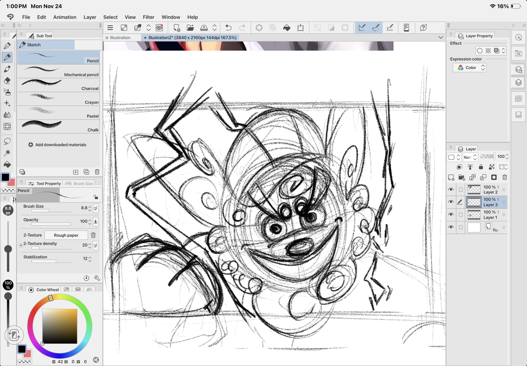Click the Undo arrow icon
This screenshot has height=366, width=527.
tap(228, 28)
